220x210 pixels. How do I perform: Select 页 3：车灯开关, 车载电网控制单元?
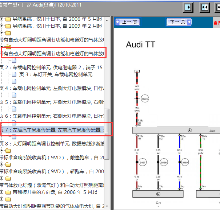[x=56, y=74]
